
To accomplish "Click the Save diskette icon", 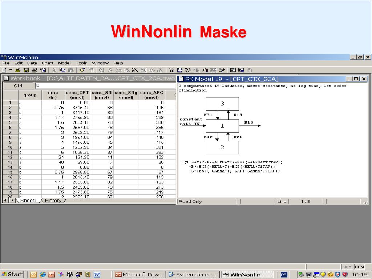I will 26,70.
